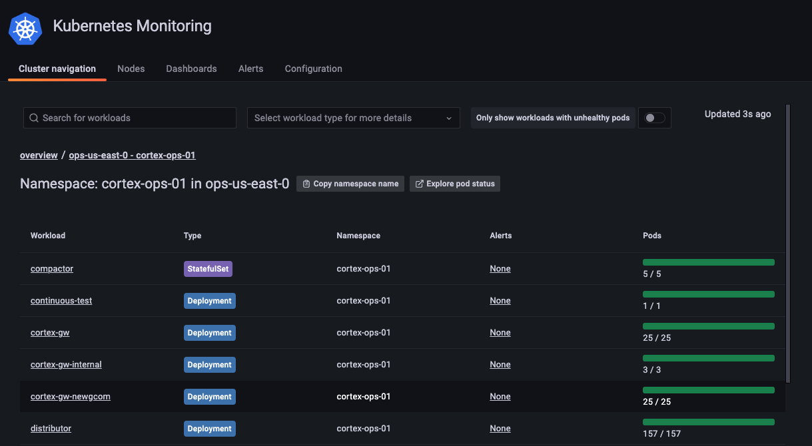The image size is (812, 446).
Task: Click the StatefulSet badge for compactor
Action: click(208, 269)
